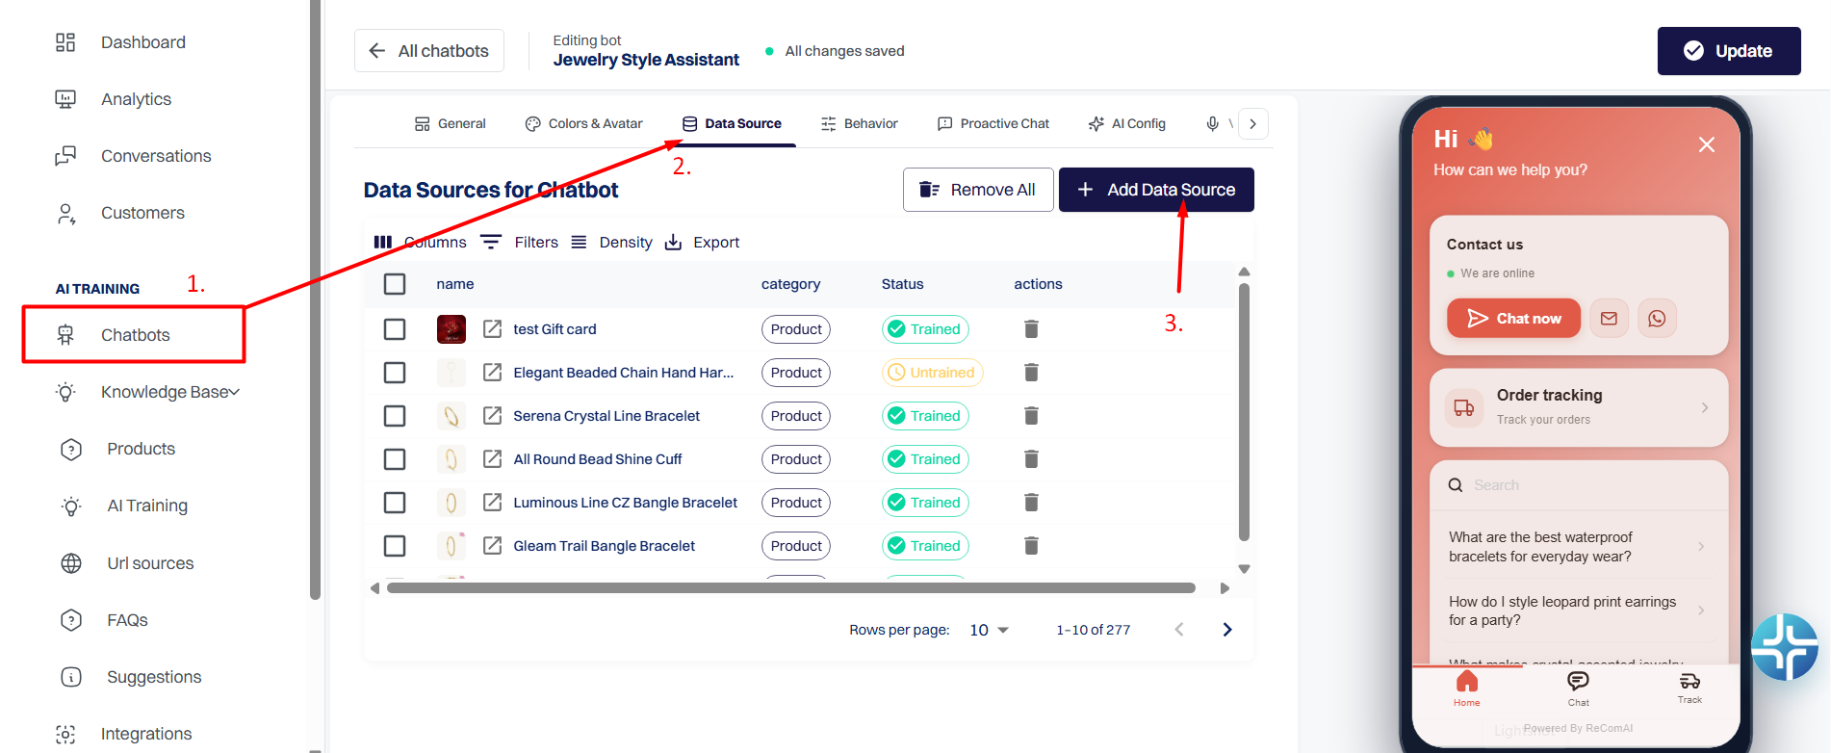Select the Chat tab in preview
The width and height of the screenshot is (1831, 753).
click(1578, 688)
